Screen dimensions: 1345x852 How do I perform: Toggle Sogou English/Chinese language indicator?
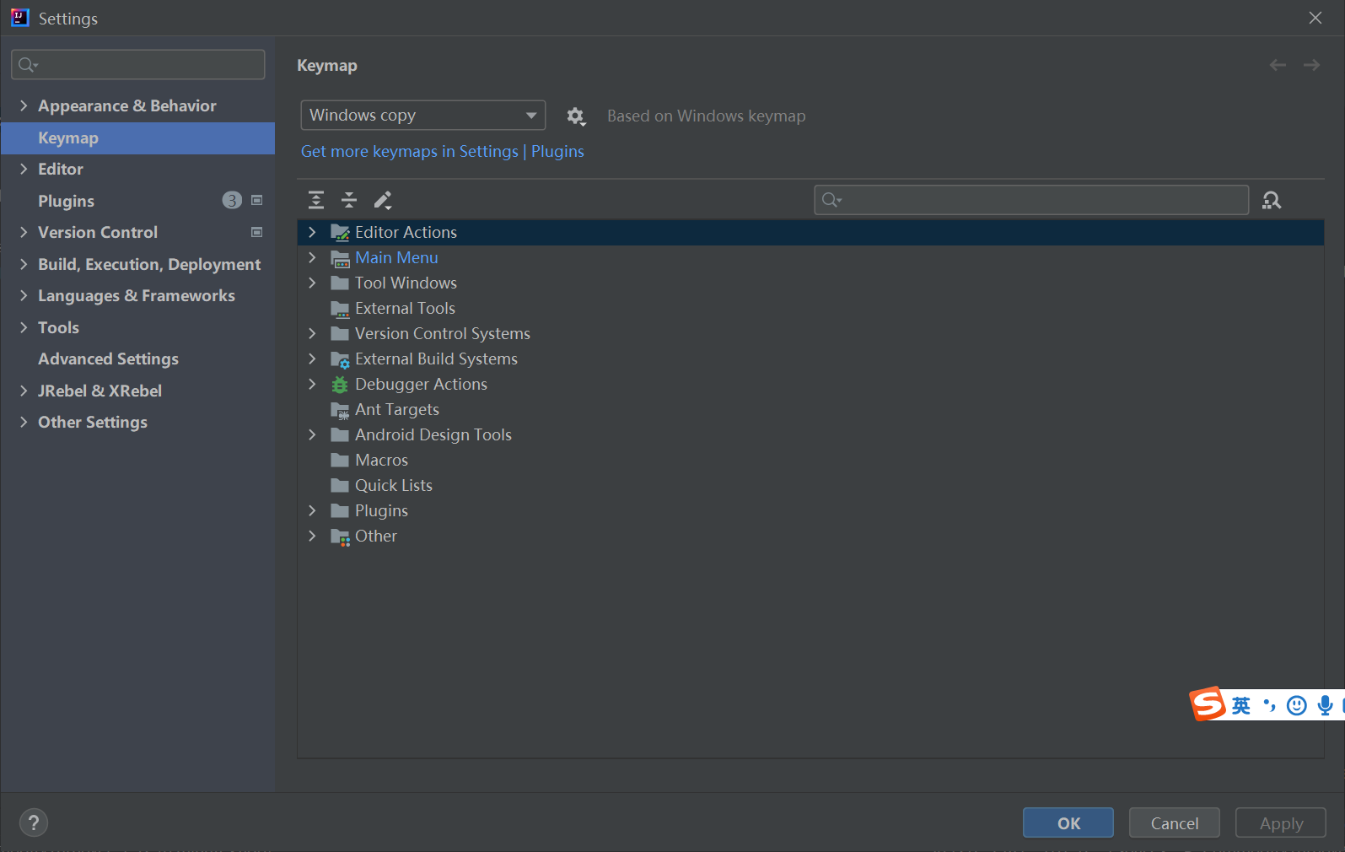point(1241,705)
